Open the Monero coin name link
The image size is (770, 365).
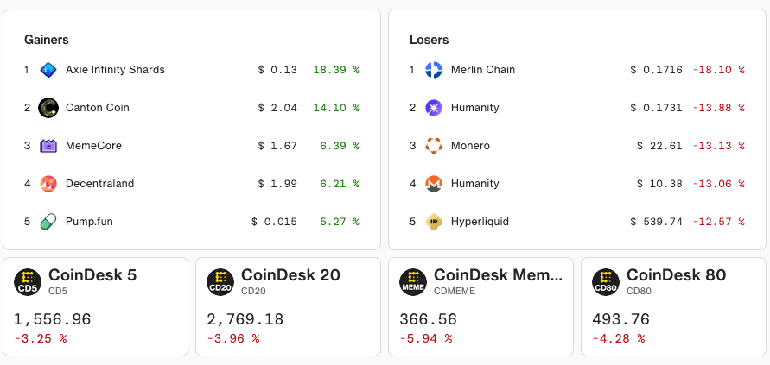470,146
